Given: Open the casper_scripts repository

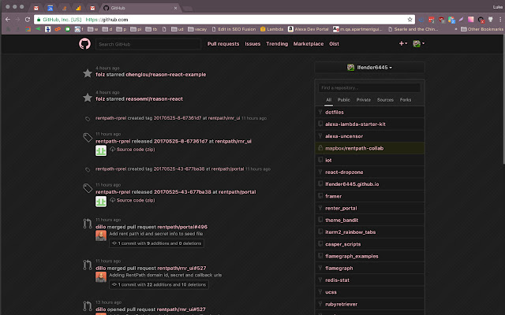Looking at the screenshot, I should pos(343,244).
